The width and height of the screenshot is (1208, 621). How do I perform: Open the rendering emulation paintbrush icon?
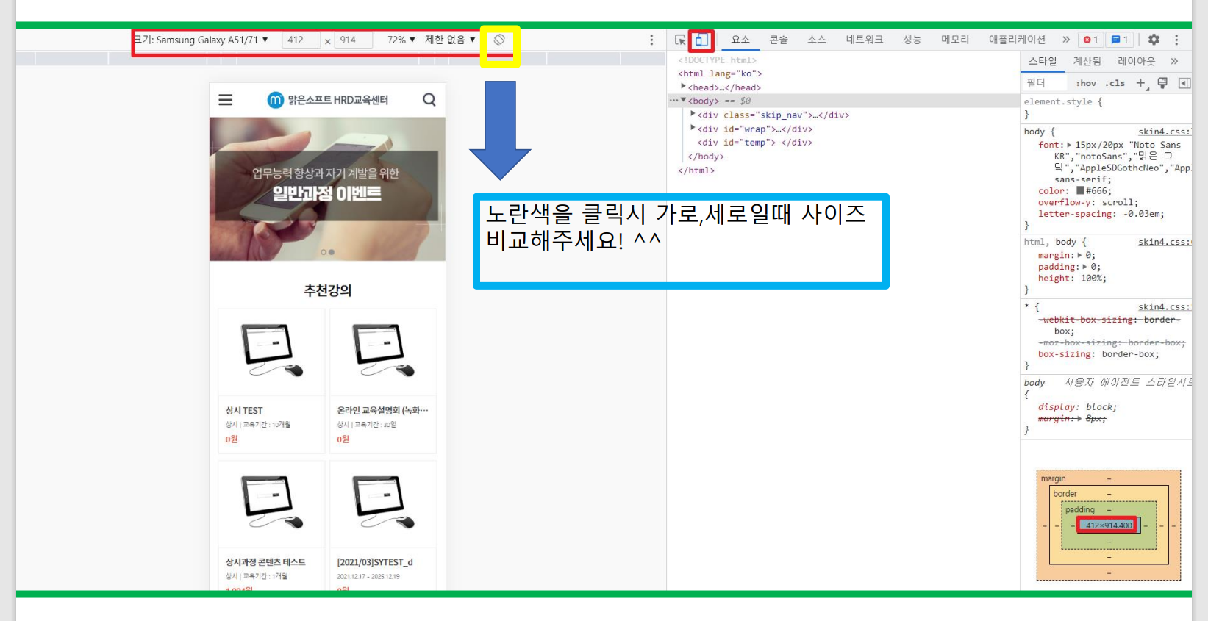coord(1162,83)
